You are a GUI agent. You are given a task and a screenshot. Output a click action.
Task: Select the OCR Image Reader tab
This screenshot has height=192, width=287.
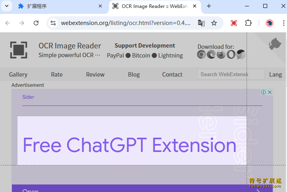(x=155, y=6)
